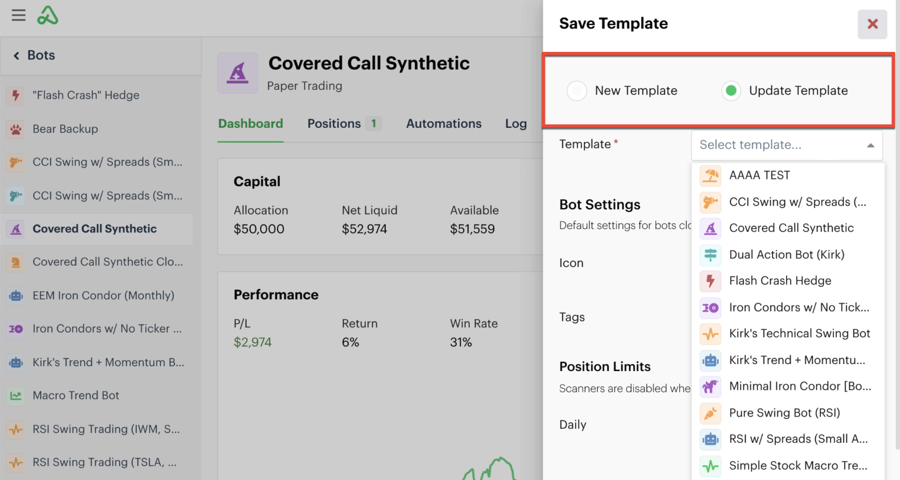This screenshot has width=900, height=480.
Task: Collapse the template dropdown via arrow
Action: point(870,145)
